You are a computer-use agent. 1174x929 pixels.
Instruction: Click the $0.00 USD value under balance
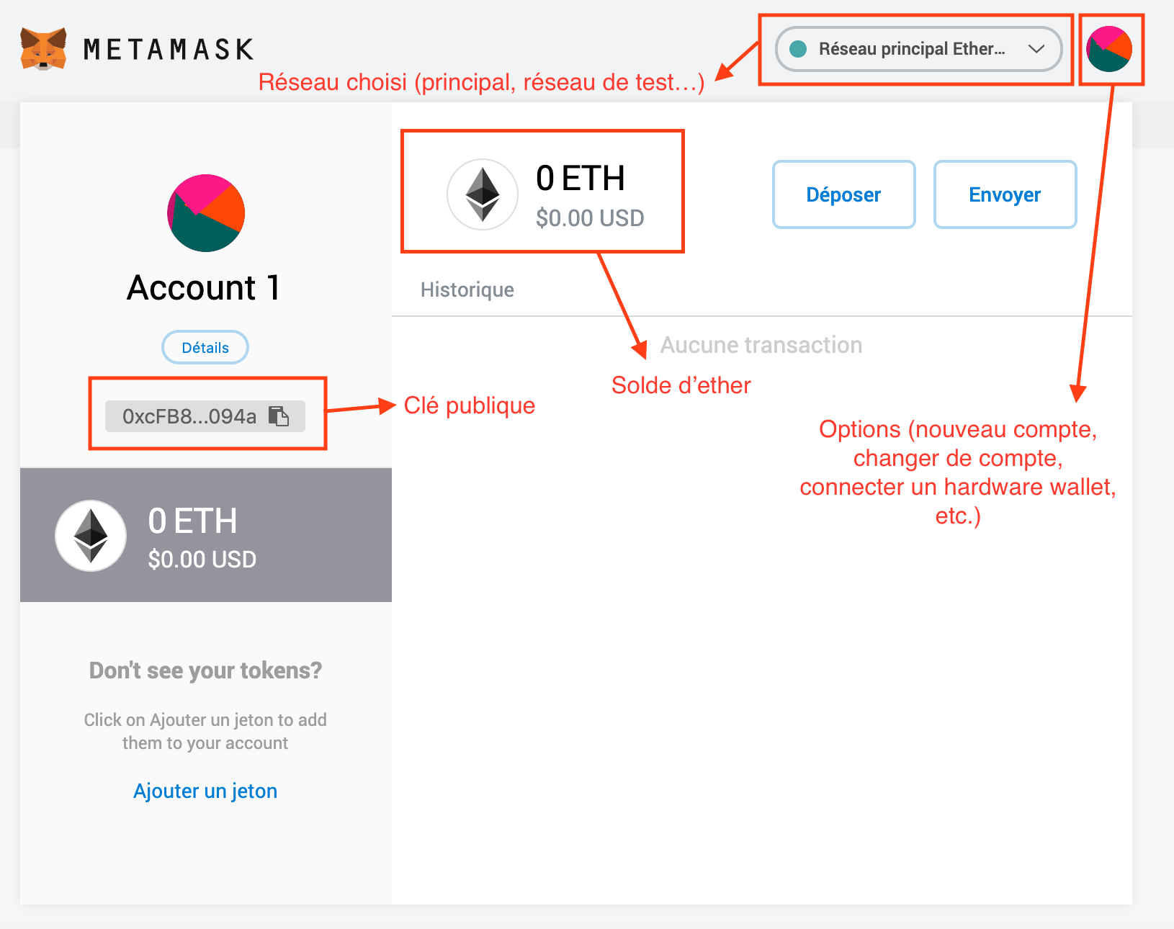pyautogui.click(x=590, y=217)
